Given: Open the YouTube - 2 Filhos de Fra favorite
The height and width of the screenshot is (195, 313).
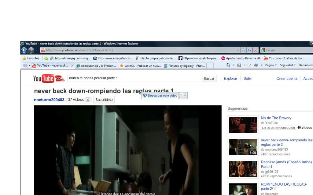Looking at the screenshot, I should [x=284, y=58].
